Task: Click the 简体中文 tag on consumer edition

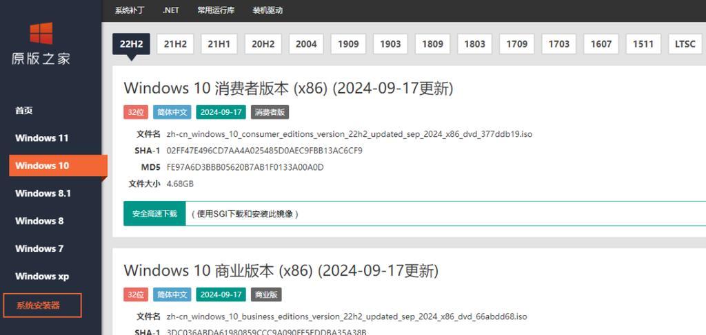Action: click(x=172, y=112)
